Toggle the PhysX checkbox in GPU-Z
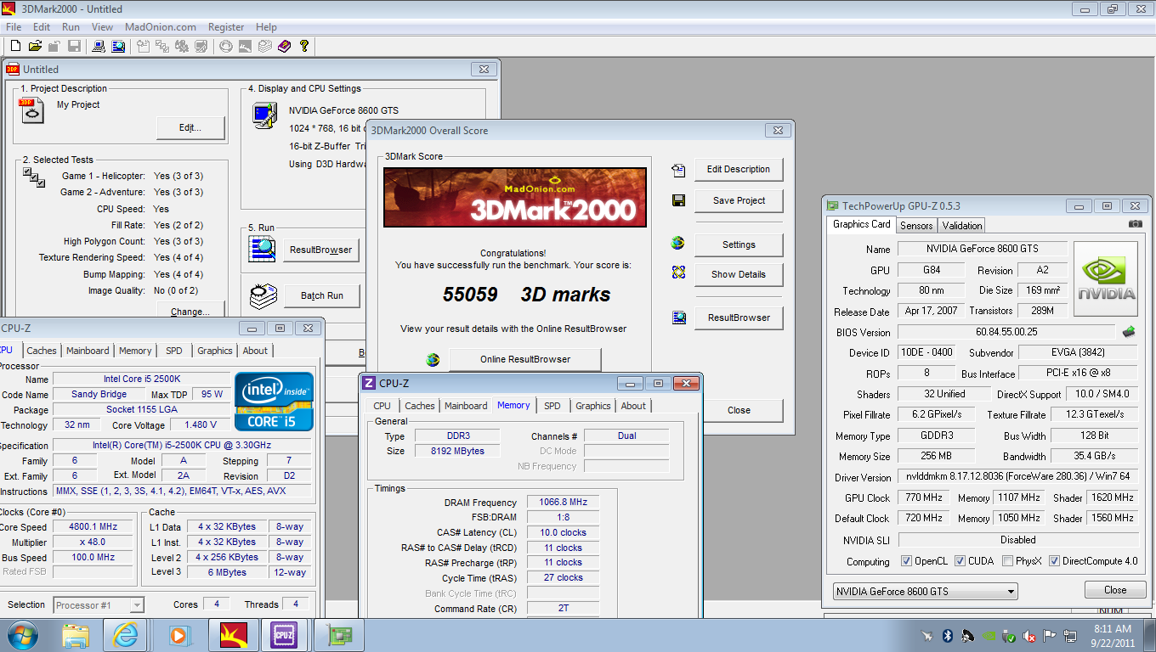Image resolution: width=1156 pixels, height=652 pixels. 1007,561
